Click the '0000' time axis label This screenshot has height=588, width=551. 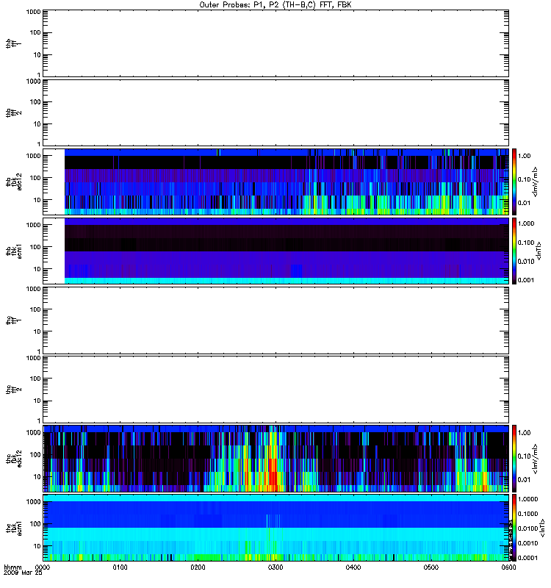(43, 567)
